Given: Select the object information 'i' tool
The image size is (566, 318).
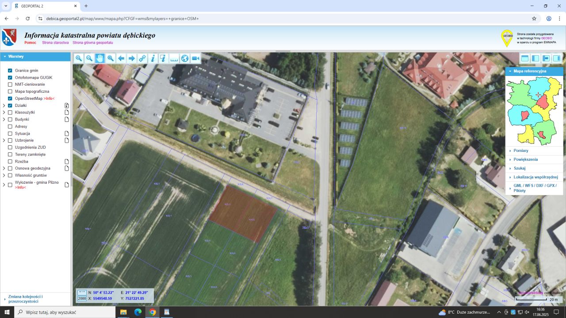Looking at the screenshot, I should [x=153, y=58].
